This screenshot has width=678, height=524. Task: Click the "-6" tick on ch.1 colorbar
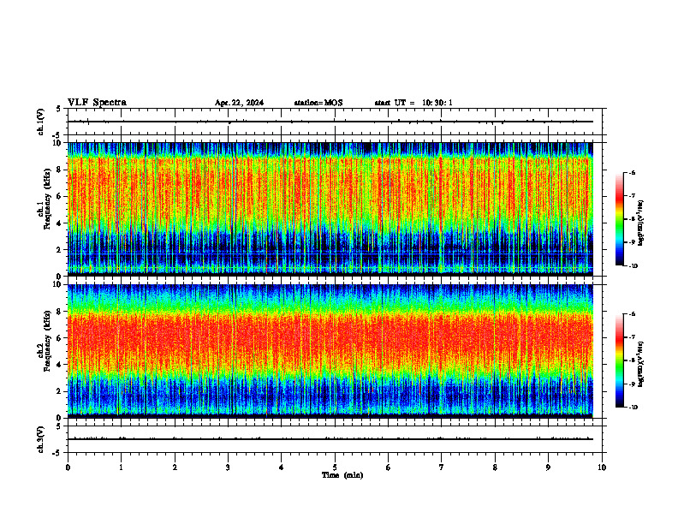click(x=632, y=172)
